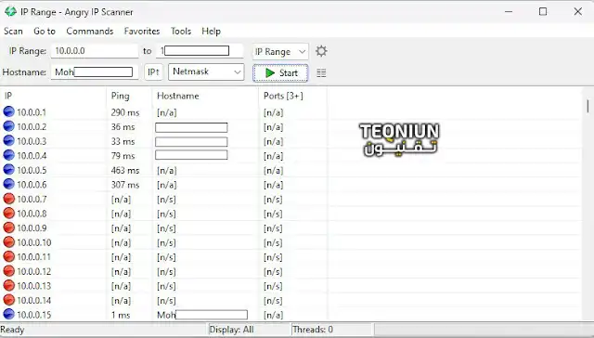Screen dimensions: 594x338
Task: Maximize the Angry IP Scanner window
Action: pos(543,12)
